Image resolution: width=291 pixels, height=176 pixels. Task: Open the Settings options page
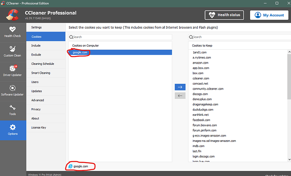pyautogui.click(x=46, y=27)
